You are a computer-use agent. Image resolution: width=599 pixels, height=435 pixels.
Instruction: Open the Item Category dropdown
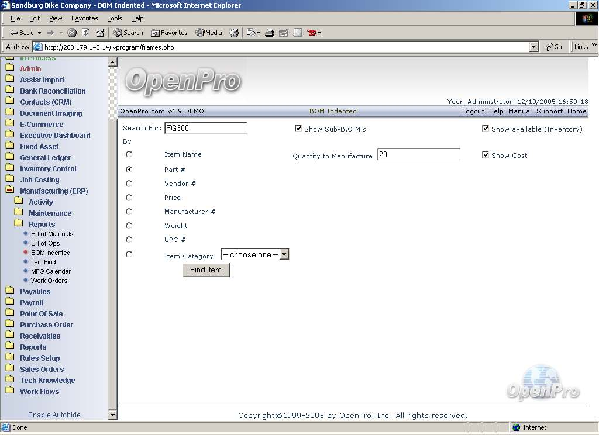pyautogui.click(x=284, y=254)
